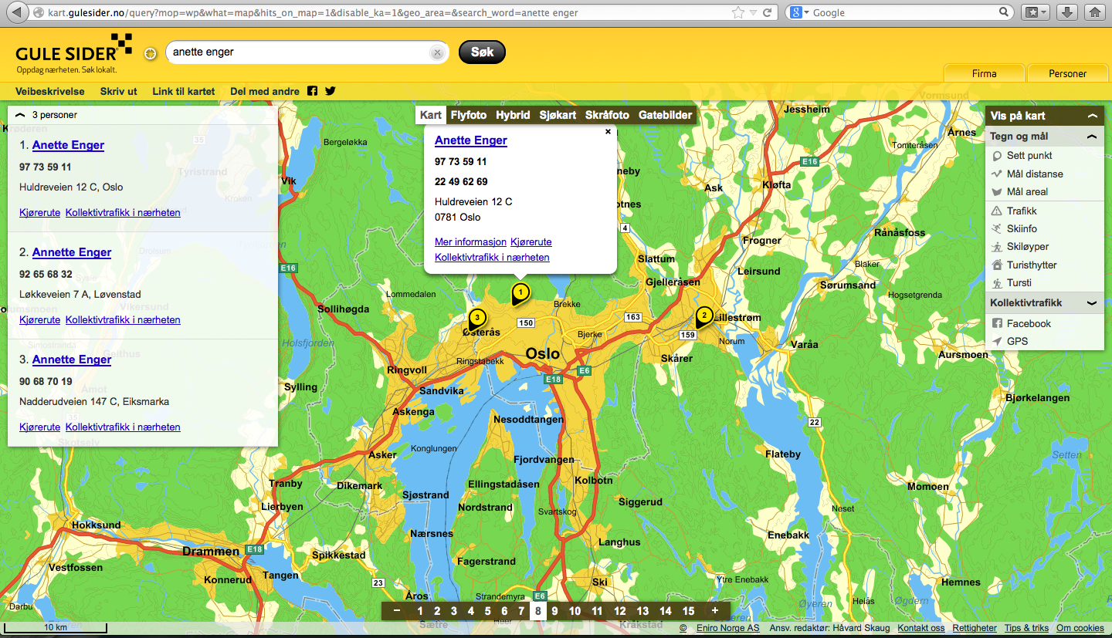Viewport: 1112px width, 638px height.
Task: Share the map on Twitter icon
Action: [331, 91]
